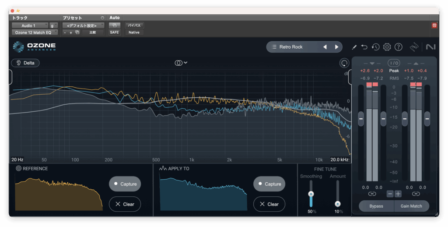Toggle the I/O meter switch
The height and width of the screenshot is (227, 448).
[x=394, y=63]
